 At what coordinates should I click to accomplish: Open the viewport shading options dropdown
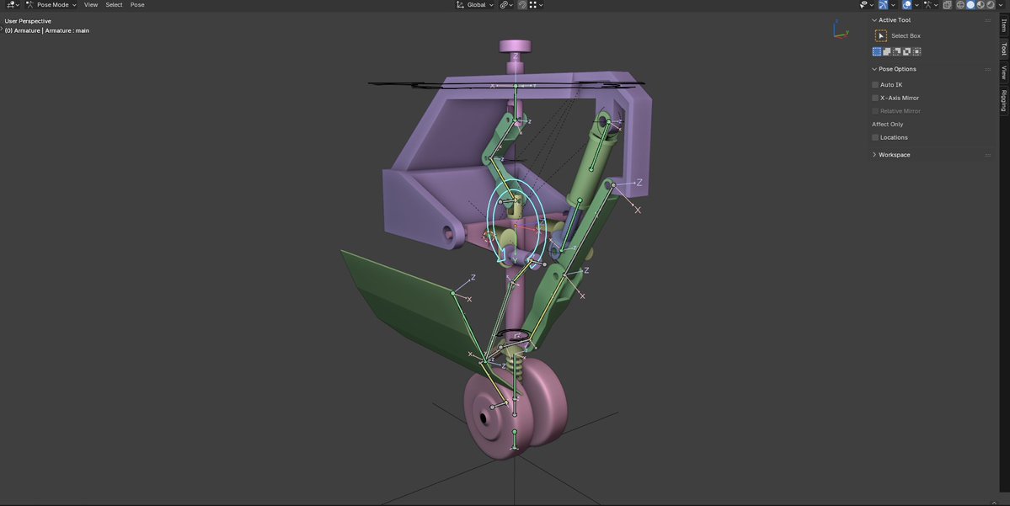[x=1001, y=4]
